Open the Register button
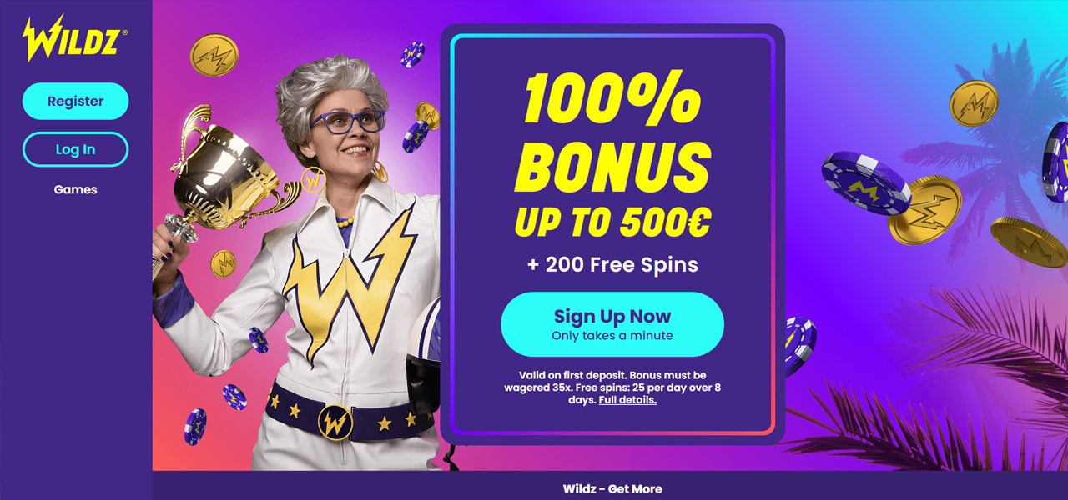The width and height of the screenshot is (1068, 500). [x=75, y=101]
